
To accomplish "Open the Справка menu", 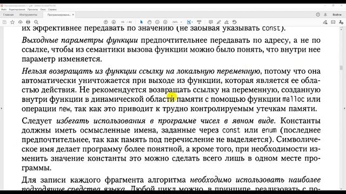I will coord(52,10).
